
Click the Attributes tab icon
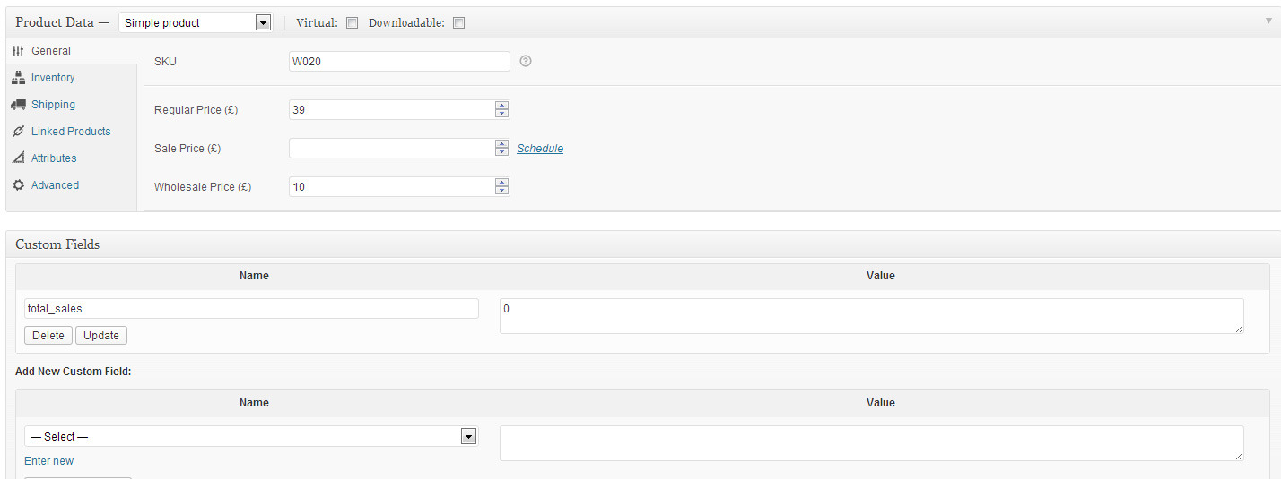point(18,158)
